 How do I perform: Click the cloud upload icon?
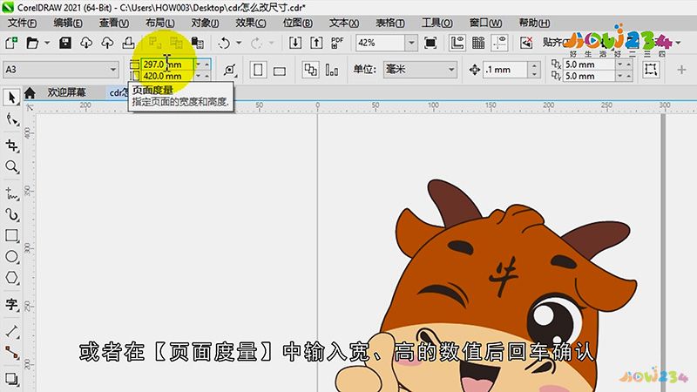click(x=107, y=43)
